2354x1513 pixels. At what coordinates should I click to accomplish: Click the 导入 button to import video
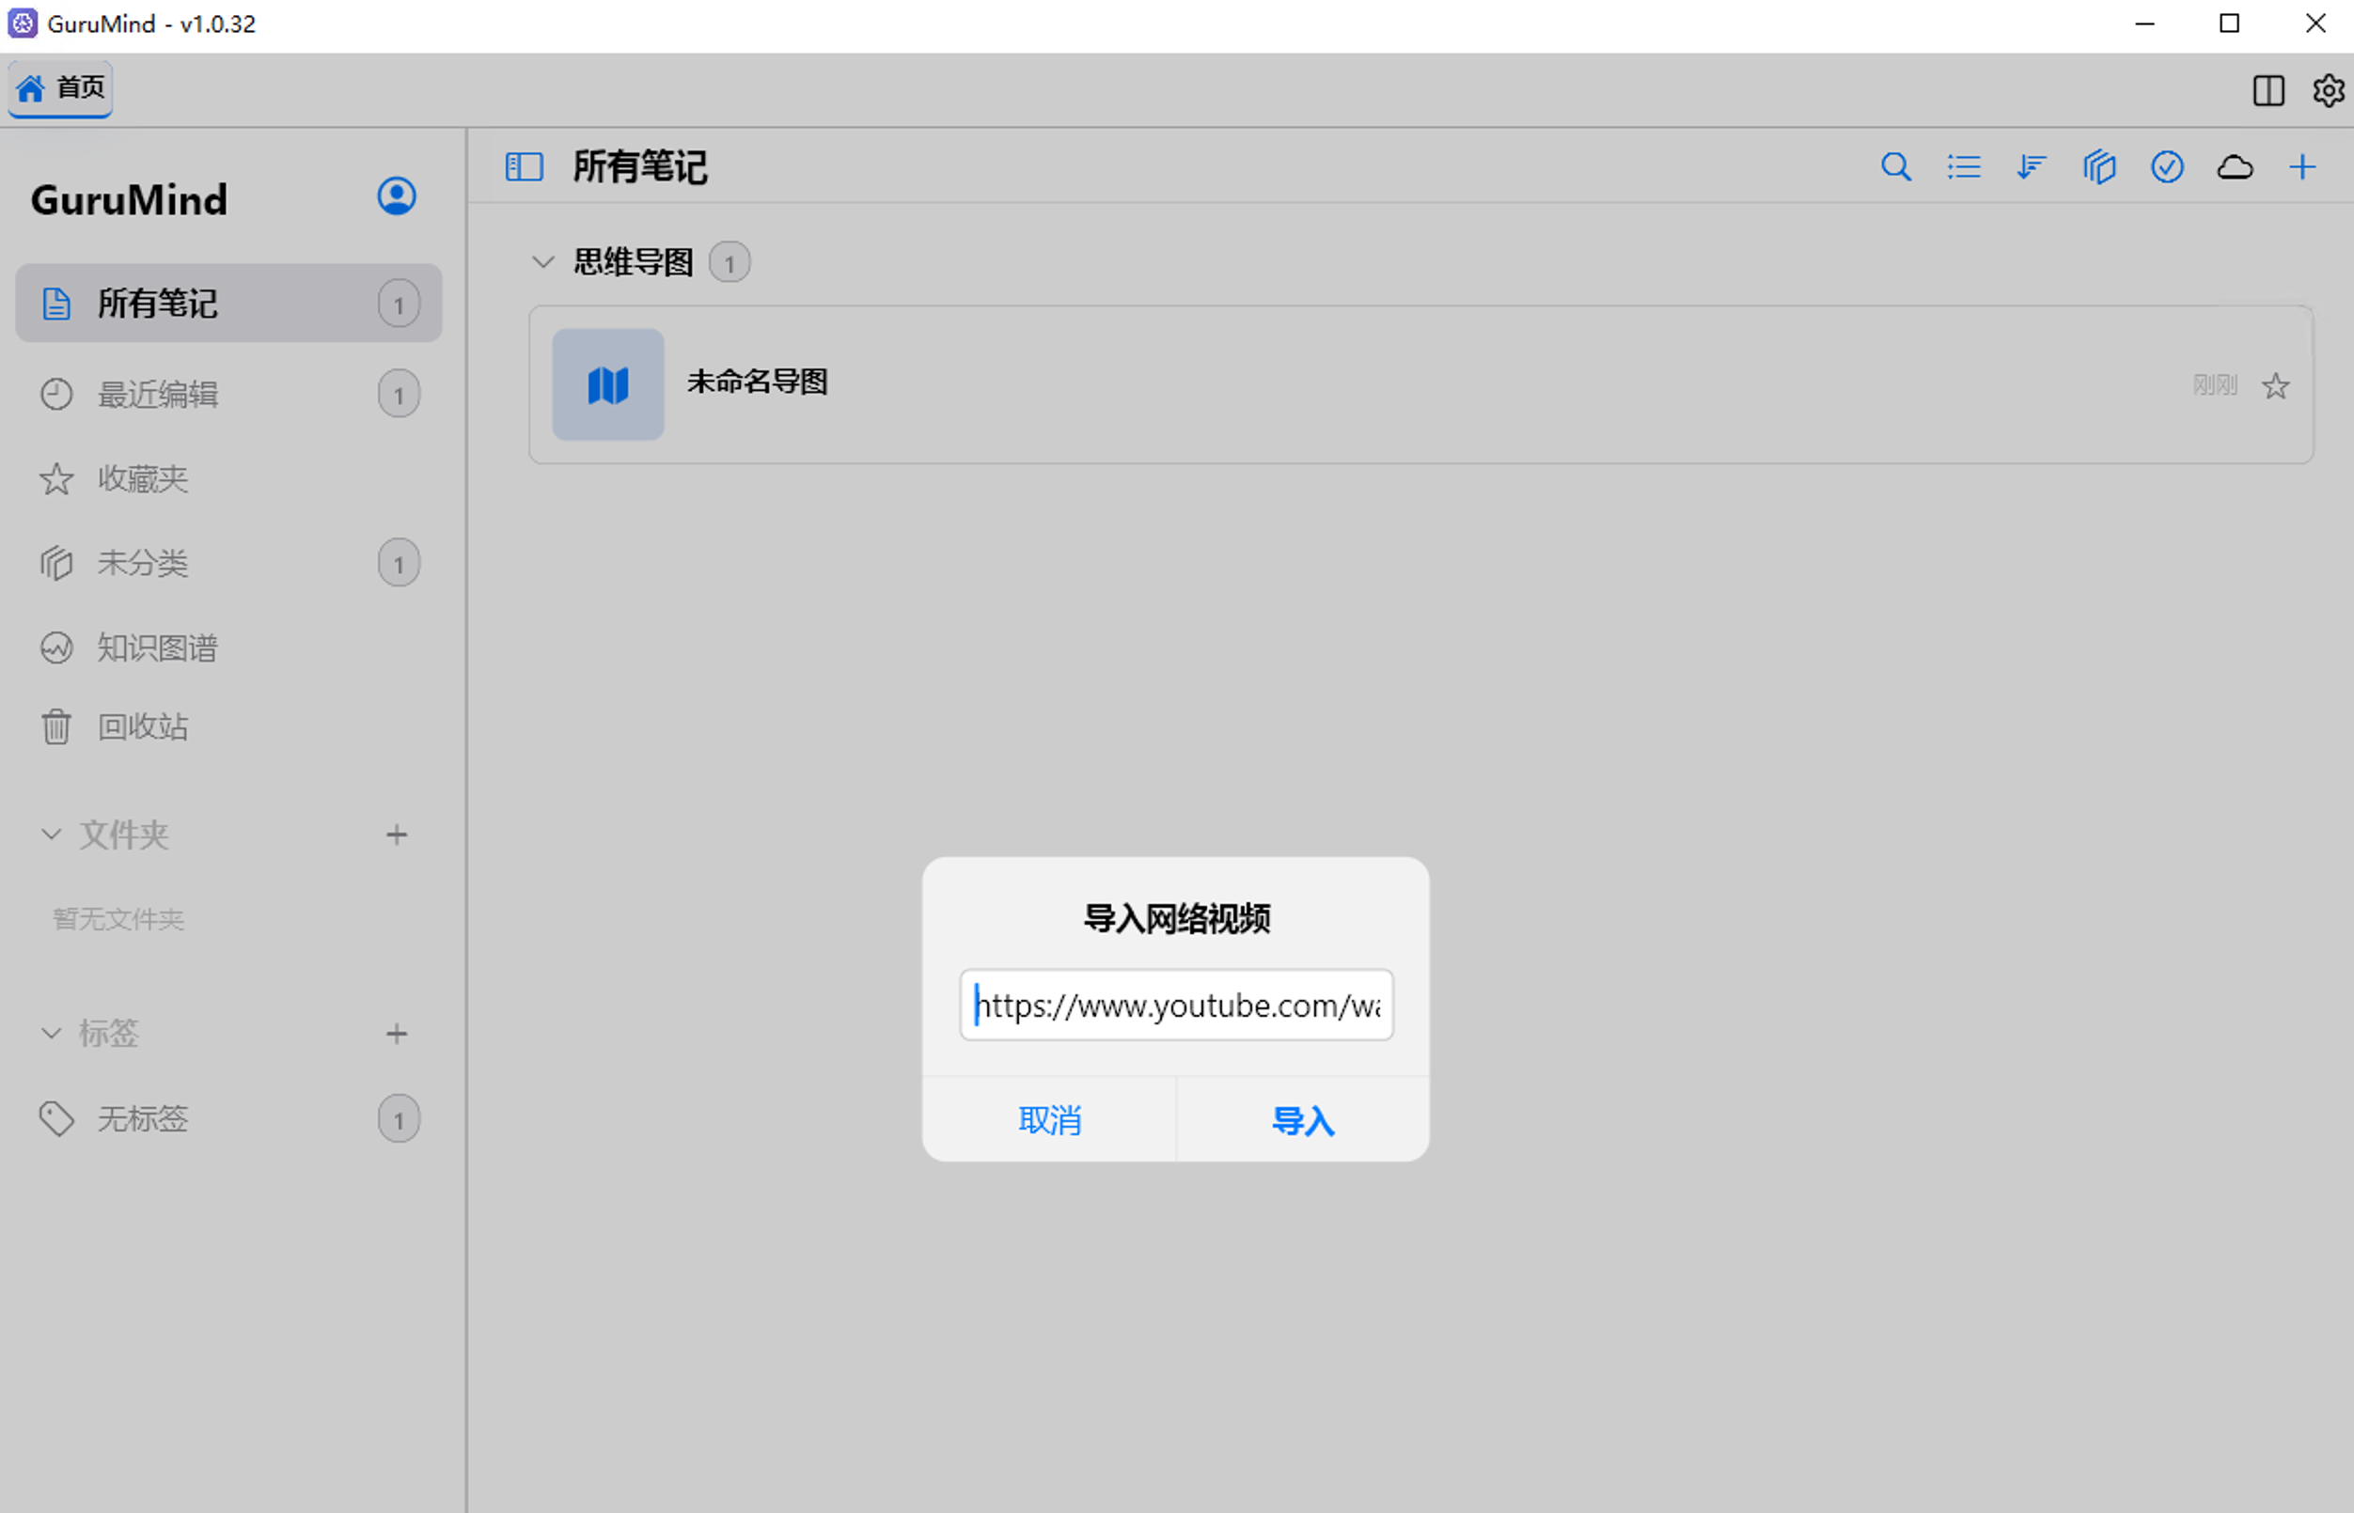(x=1302, y=1119)
